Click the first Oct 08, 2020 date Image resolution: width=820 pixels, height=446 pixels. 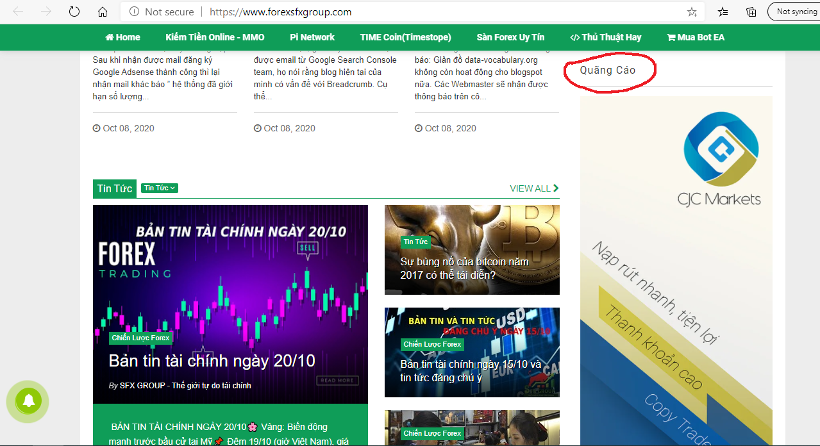click(x=124, y=128)
